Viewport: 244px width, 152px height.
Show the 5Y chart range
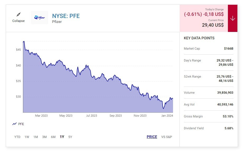tap(70, 137)
